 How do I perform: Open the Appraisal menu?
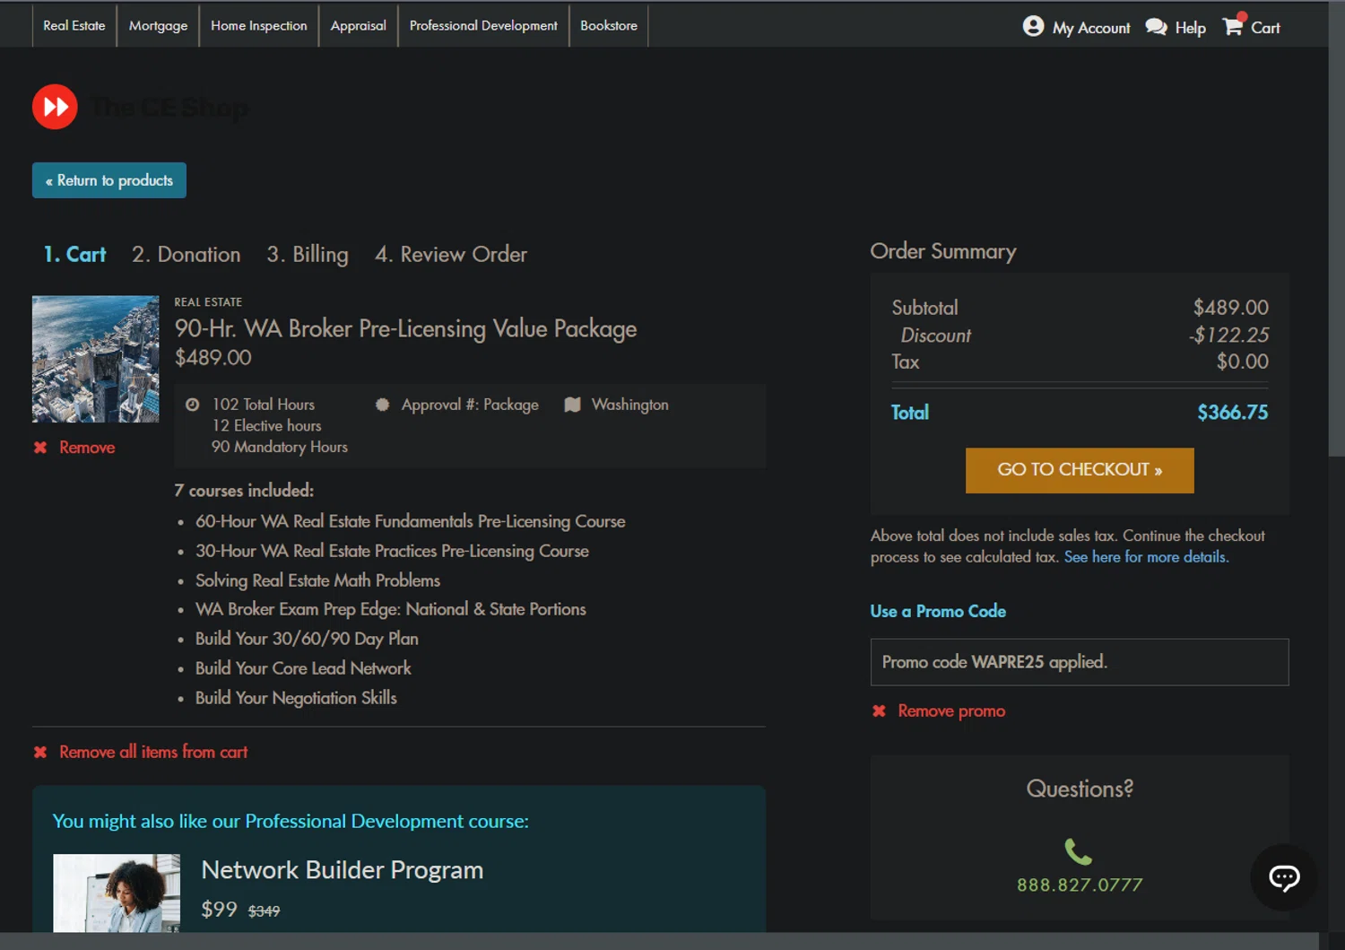358,25
